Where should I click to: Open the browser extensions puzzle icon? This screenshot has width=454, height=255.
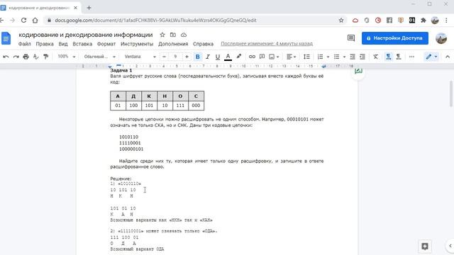(x=423, y=21)
